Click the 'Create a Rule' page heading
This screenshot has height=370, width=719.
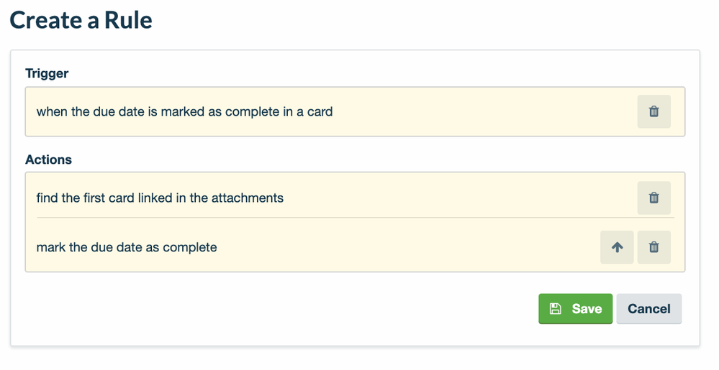pyautogui.click(x=81, y=20)
